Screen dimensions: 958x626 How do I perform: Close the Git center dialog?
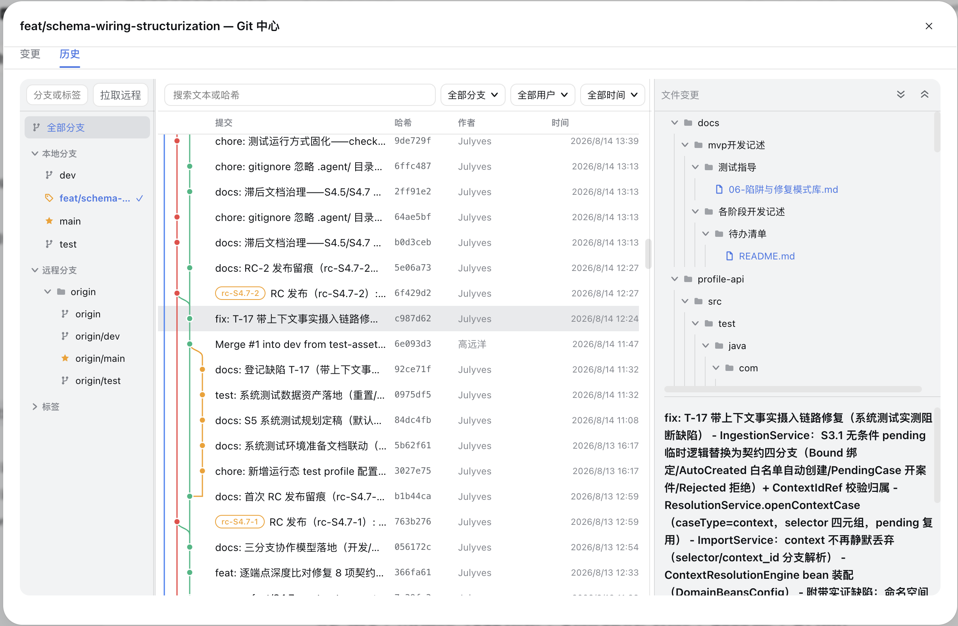[x=929, y=26]
